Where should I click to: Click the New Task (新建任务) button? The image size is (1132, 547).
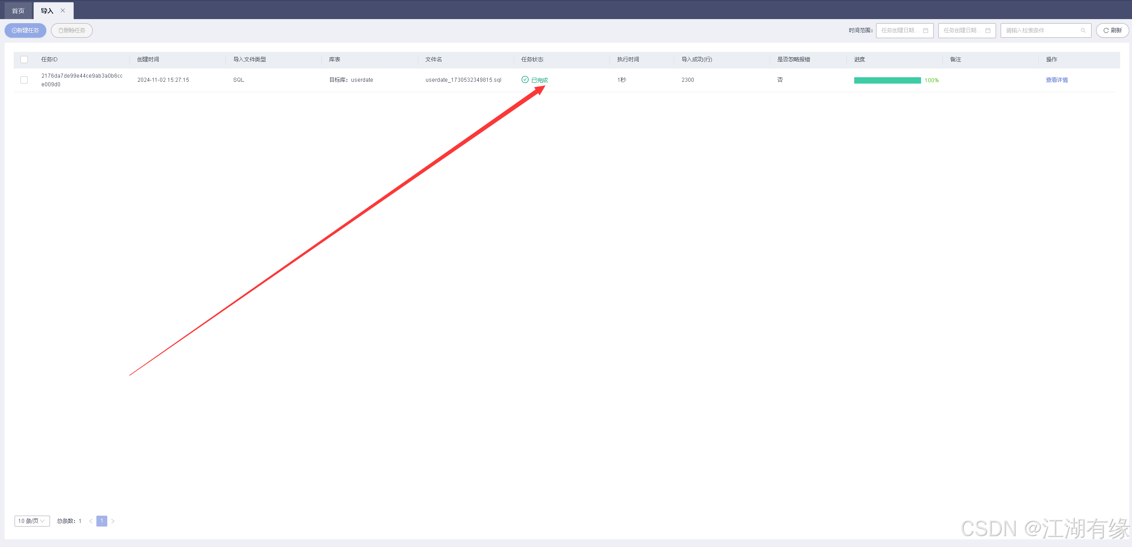(x=25, y=30)
